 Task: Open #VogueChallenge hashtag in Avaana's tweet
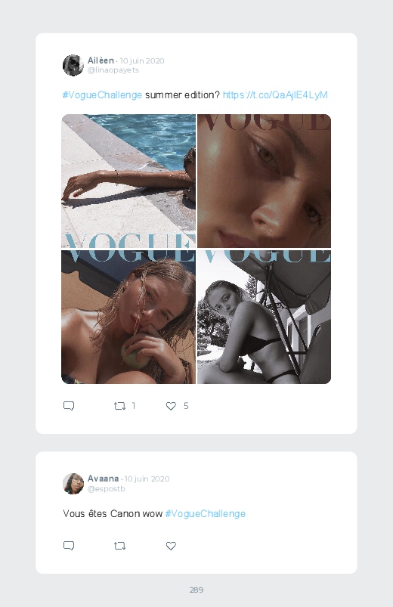pyautogui.click(x=206, y=514)
